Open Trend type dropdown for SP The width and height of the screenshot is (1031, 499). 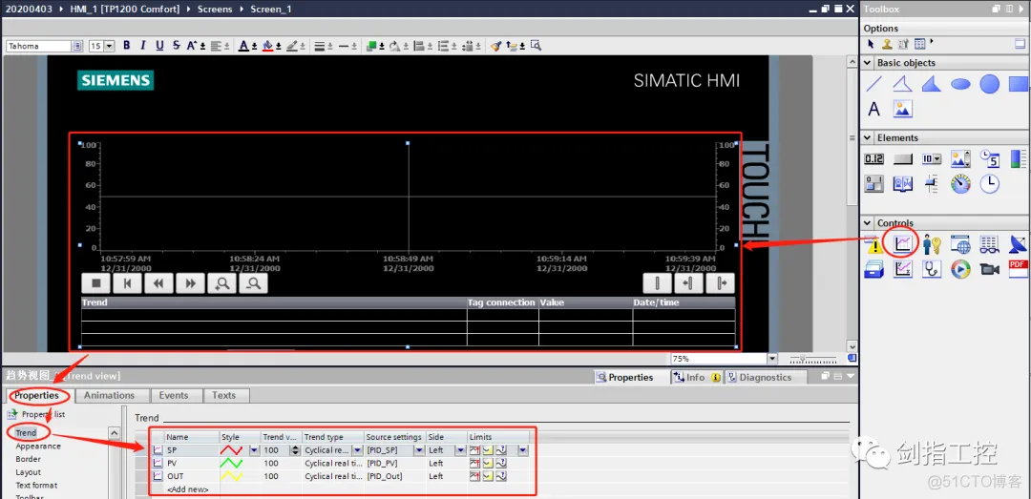(x=357, y=450)
